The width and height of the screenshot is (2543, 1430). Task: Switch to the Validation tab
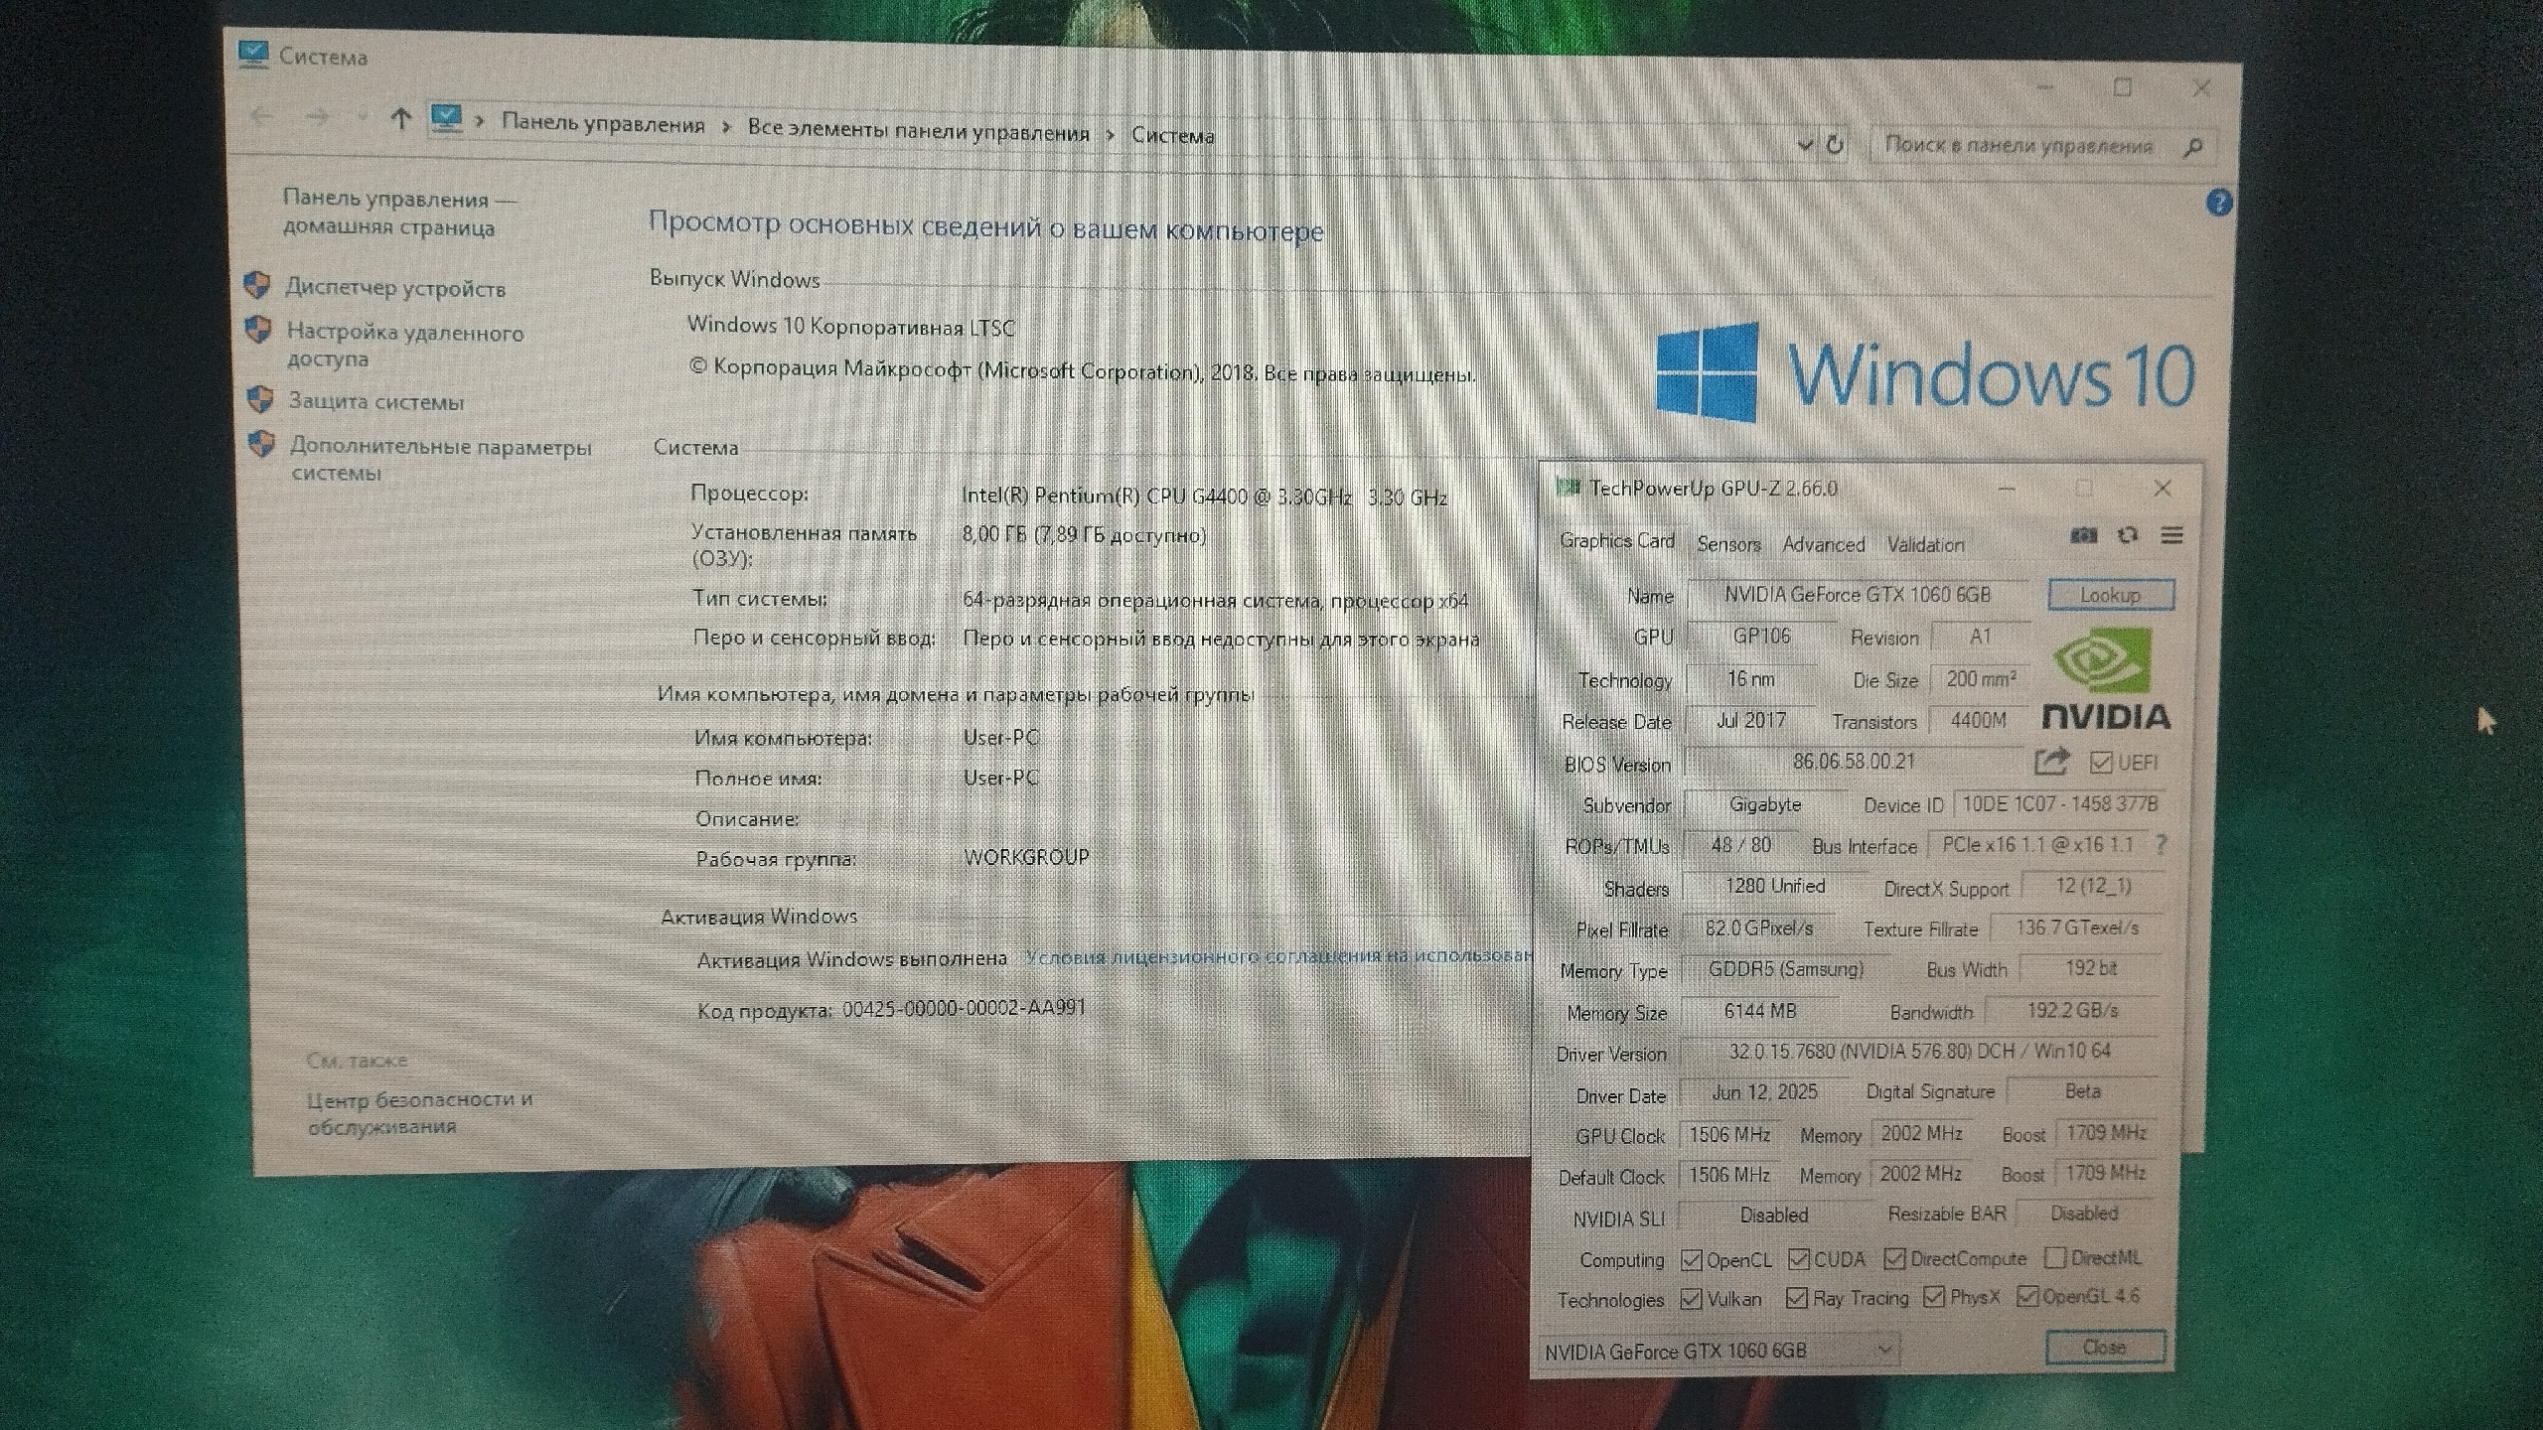pyautogui.click(x=1925, y=544)
